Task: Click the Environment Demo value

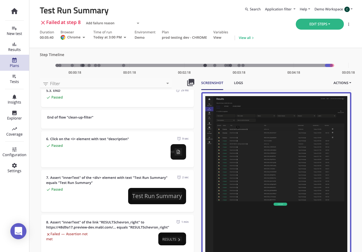Action: [x=140, y=38]
